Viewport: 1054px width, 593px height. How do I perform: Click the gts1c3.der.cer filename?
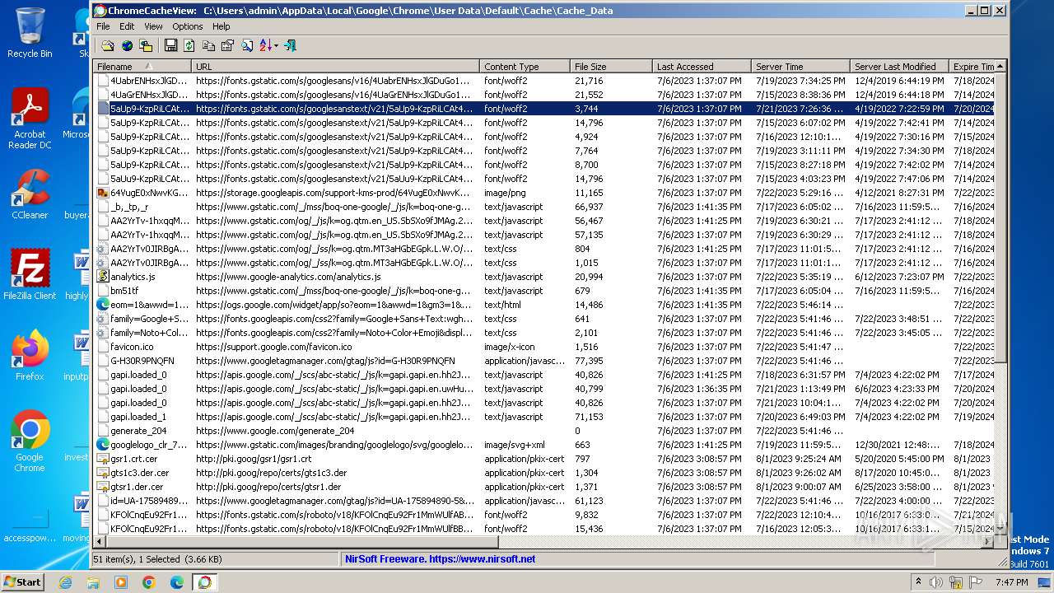pyautogui.click(x=140, y=473)
